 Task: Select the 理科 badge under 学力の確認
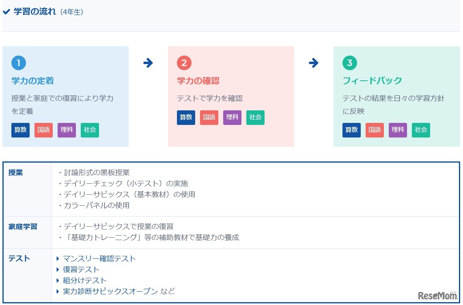click(232, 117)
